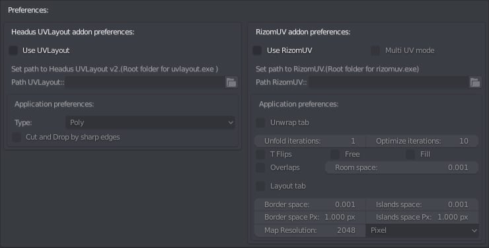The image size is (489, 248).
Task: Toggle Multi UV mode checkbox
Action: click(375, 50)
